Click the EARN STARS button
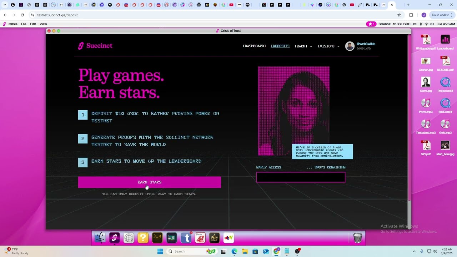 click(x=149, y=182)
